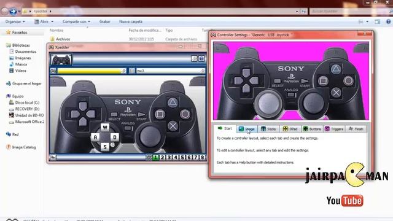
Task: Switch to the Triggers tab in Controller Settings
Action: [x=334, y=129]
